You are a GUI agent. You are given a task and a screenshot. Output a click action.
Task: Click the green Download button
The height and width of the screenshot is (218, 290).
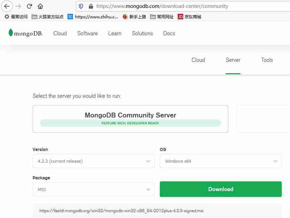221,189
